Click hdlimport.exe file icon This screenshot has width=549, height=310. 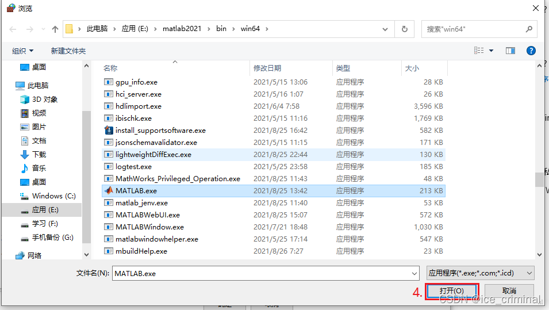[x=109, y=106]
